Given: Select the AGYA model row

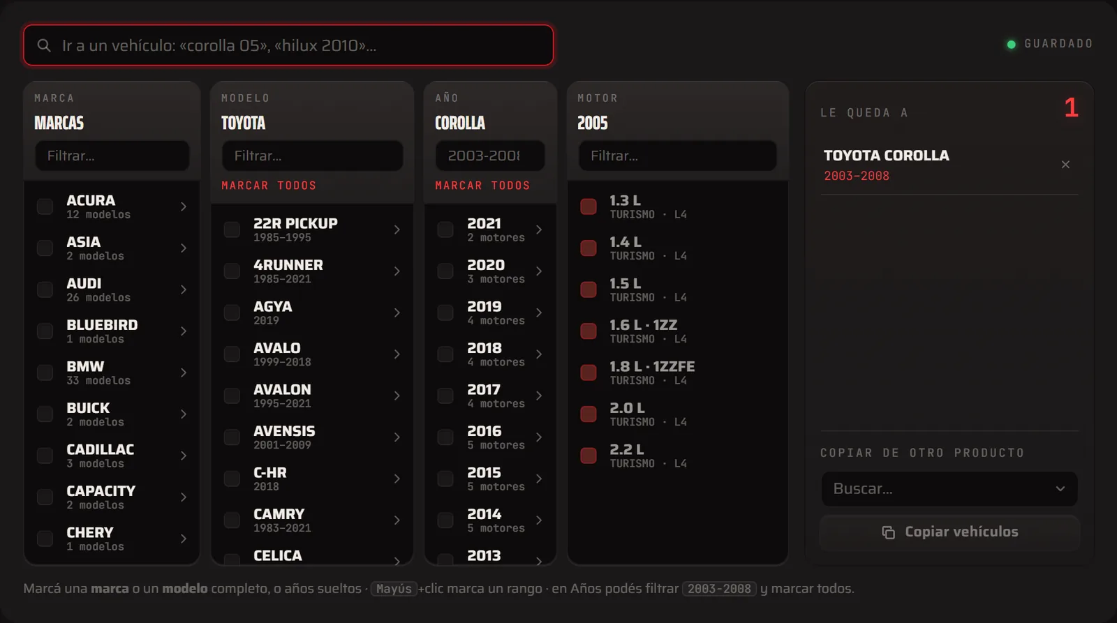Looking at the screenshot, I should pyautogui.click(x=313, y=313).
